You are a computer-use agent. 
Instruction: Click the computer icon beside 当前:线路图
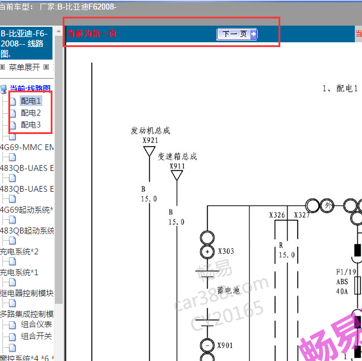(4, 89)
